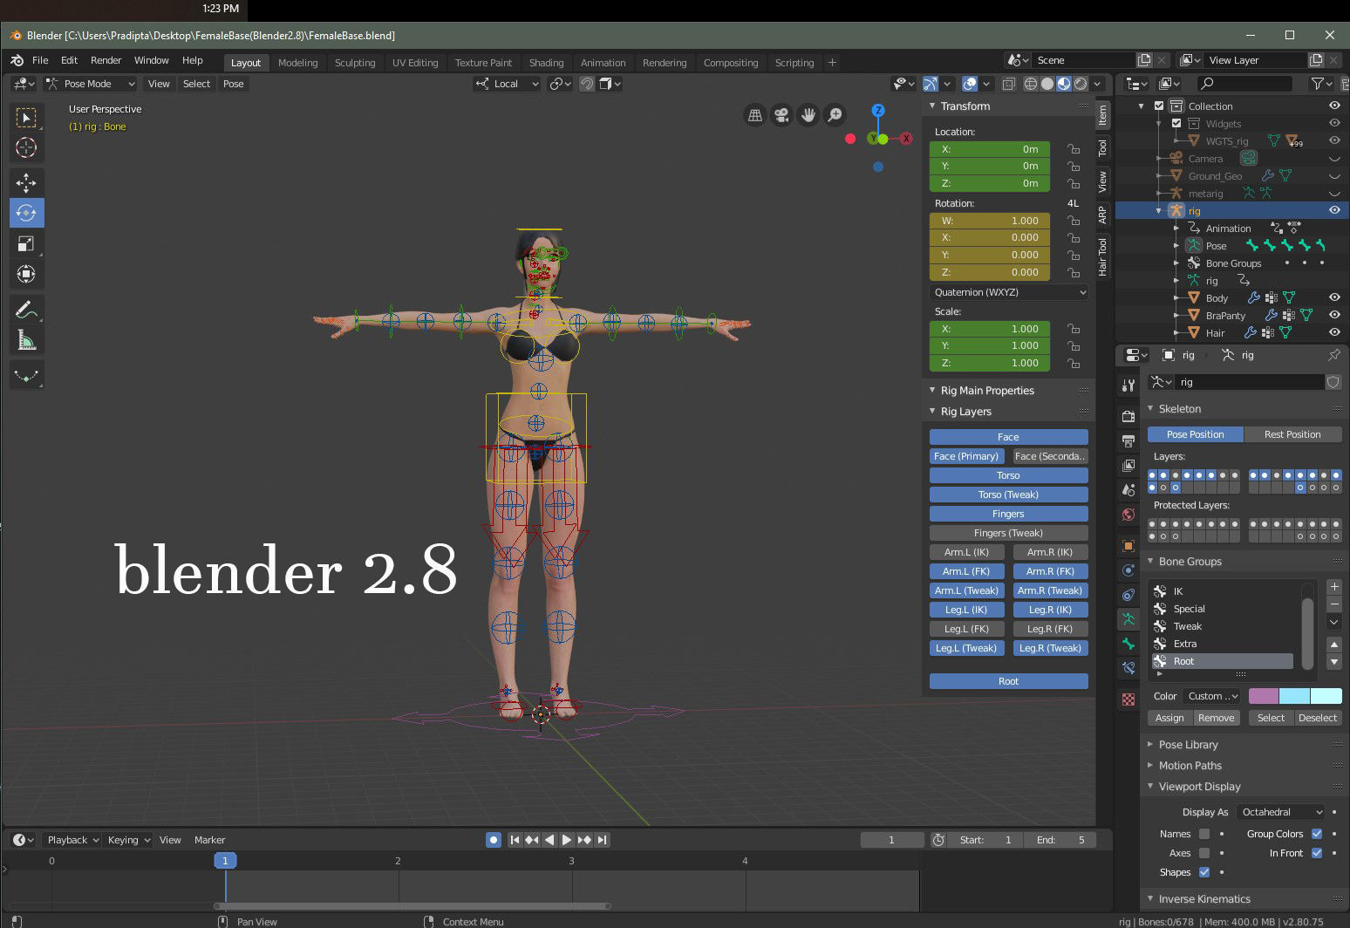Viewport: 1350px width, 928px height.
Task: Toggle the In Front checkbox
Action: click(x=1317, y=853)
